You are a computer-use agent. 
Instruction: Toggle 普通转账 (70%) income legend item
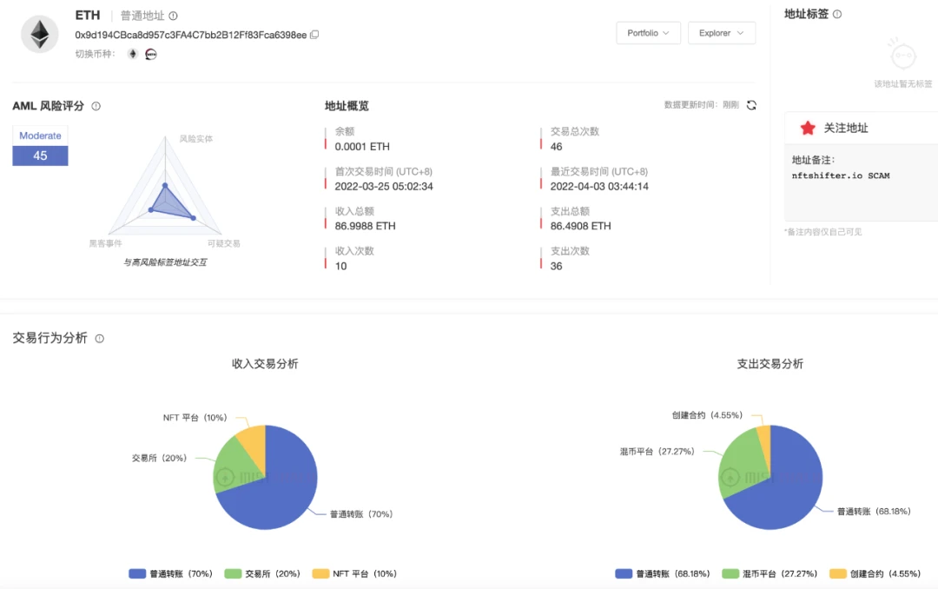click(170, 573)
